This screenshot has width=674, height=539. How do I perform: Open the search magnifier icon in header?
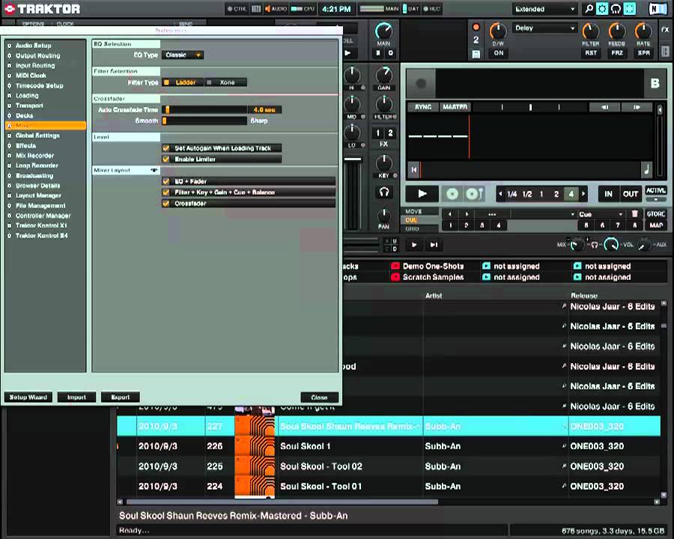click(589, 8)
